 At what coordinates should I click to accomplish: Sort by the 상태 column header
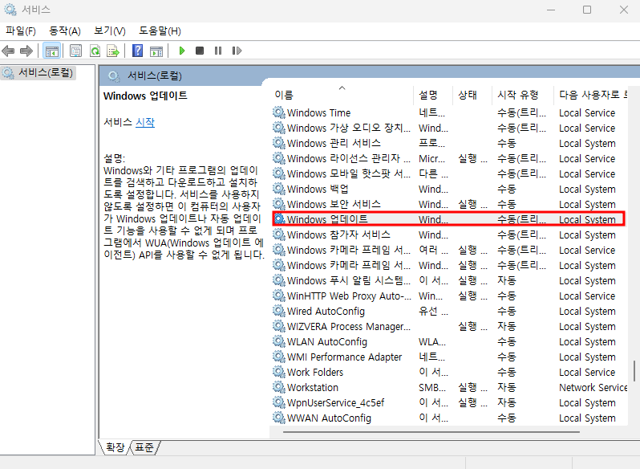coord(472,95)
